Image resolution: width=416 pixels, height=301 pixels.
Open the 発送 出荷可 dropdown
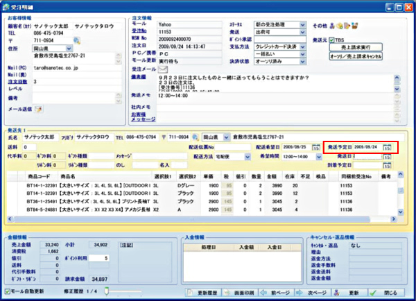303,32
